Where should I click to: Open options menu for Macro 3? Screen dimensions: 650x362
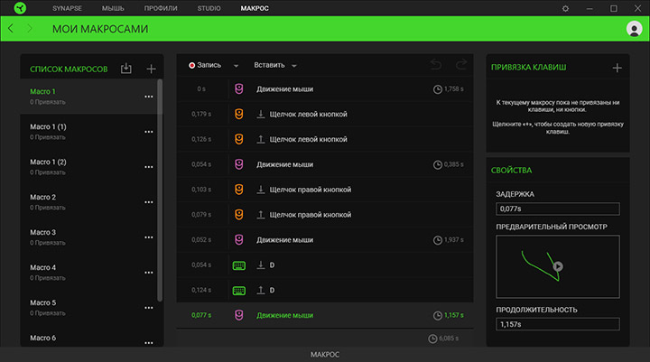pos(149,237)
